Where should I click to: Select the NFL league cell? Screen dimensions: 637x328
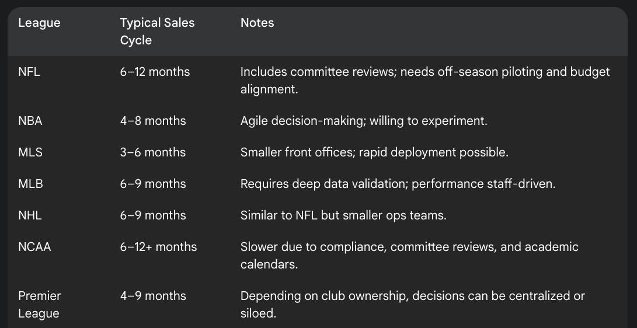click(x=29, y=72)
